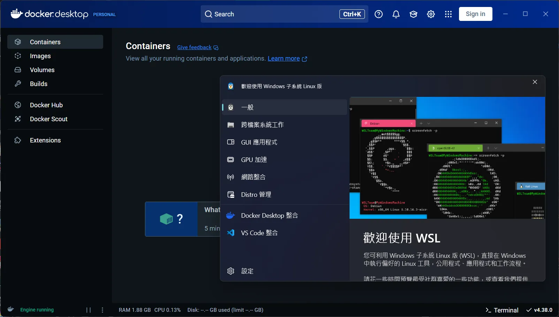Screen dimensions: 559x317
Task: Open Docker help center icon
Action: 378,14
